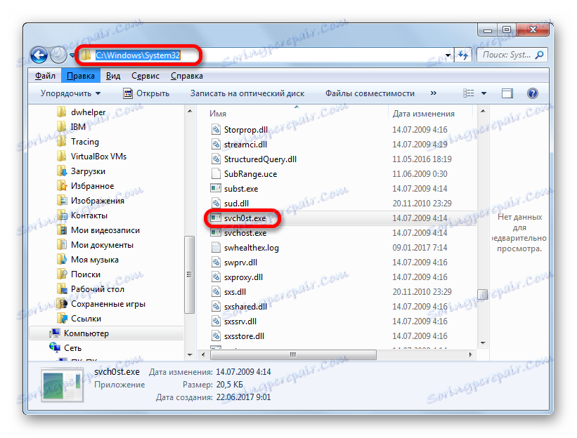577x438 pixels.
Task: Open the Правка menu
Action: tap(81, 76)
